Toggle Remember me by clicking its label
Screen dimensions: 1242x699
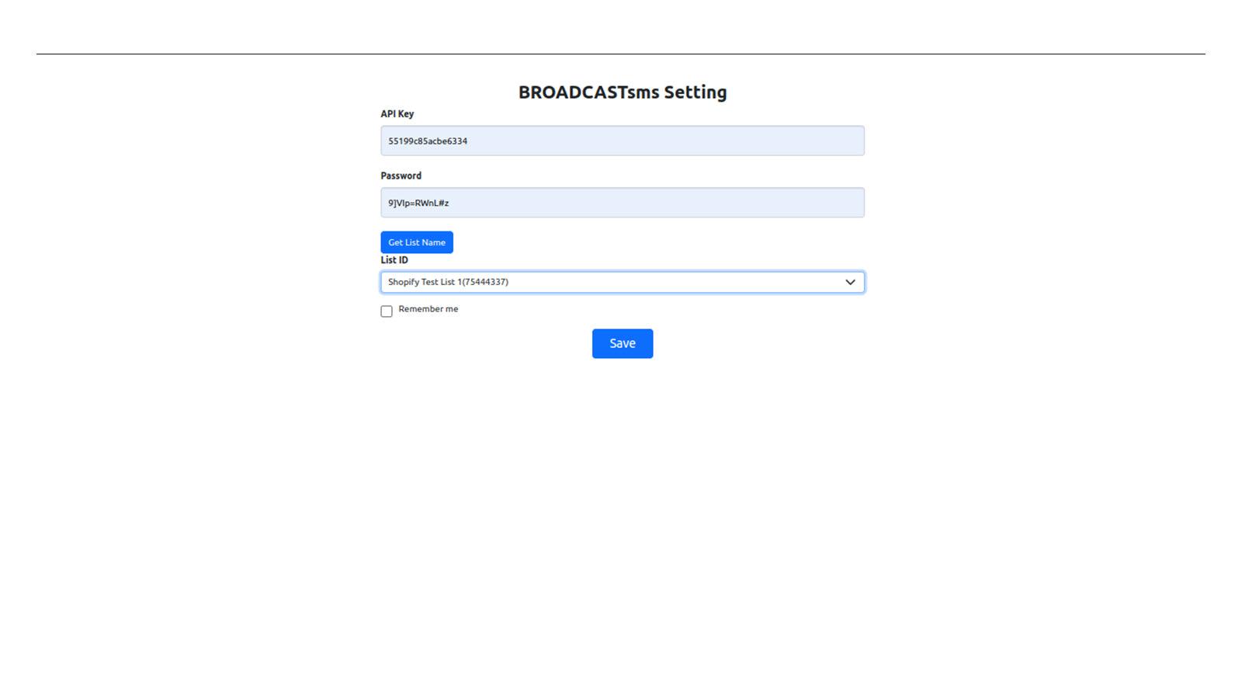[x=428, y=309]
